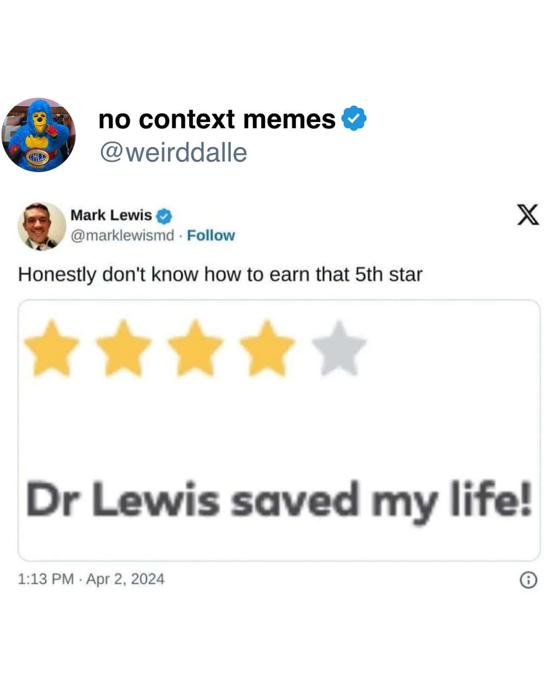This screenshot has height=691, width=552.
Task: Select the fourth gold star
Action: 267,348
